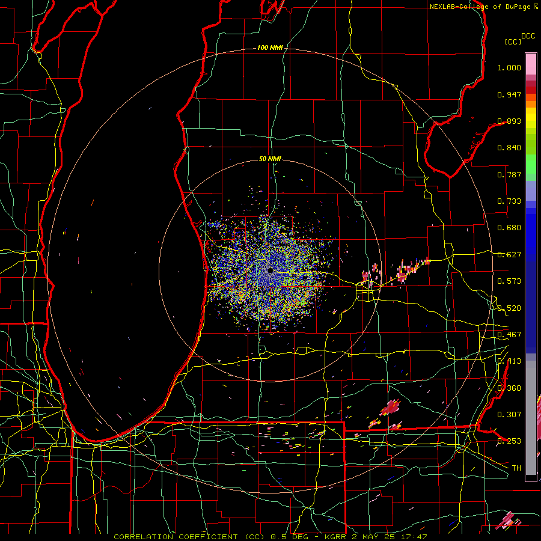541x541 pixels.
Task: Select the 0.573 scale value
Action: 509,281
